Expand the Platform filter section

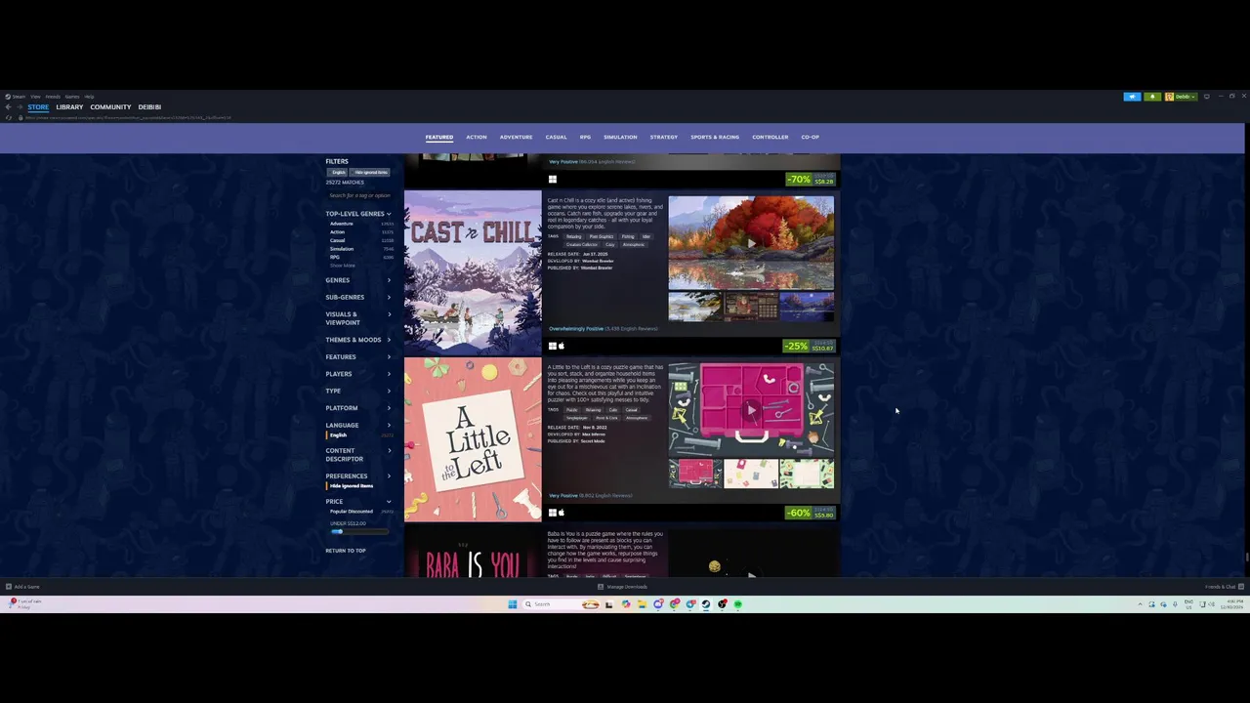pos(358,408)
